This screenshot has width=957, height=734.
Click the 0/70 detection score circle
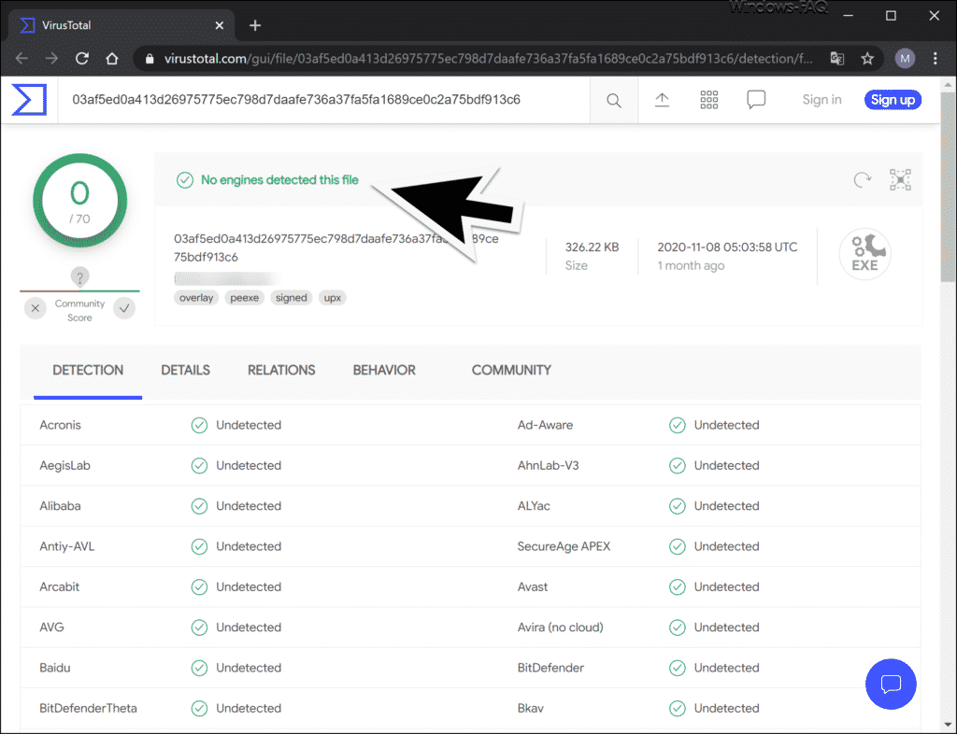pos(80,201)
